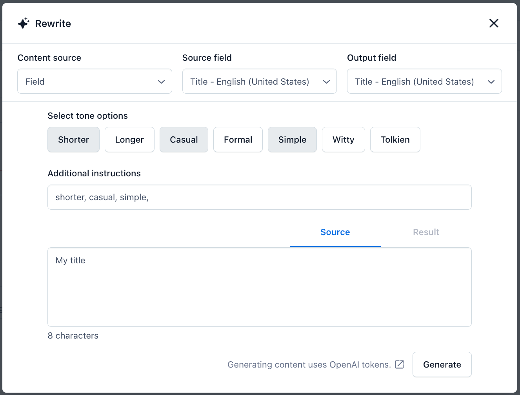520x395 pixels.
Task: Open the Output field dropdown
Action: (424, 81)
